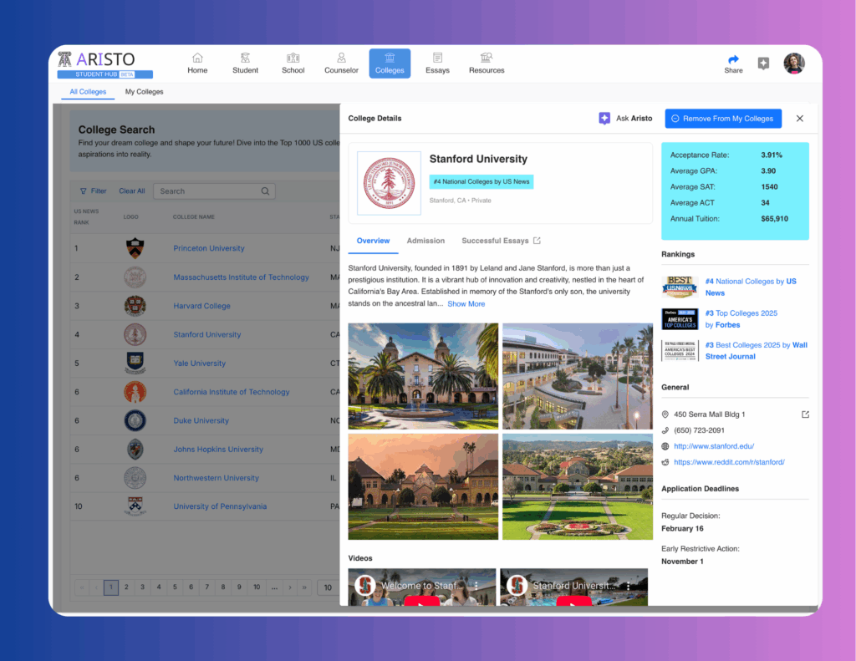Click the search magnifier icon
This screenshot has width=856, height=661.
pyautogui.click(x=265, y=191)
